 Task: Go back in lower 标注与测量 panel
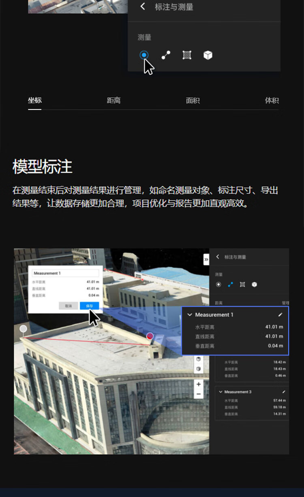click(218, 257)
